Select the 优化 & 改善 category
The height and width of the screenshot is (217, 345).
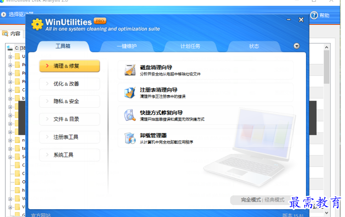coord(70,84)
